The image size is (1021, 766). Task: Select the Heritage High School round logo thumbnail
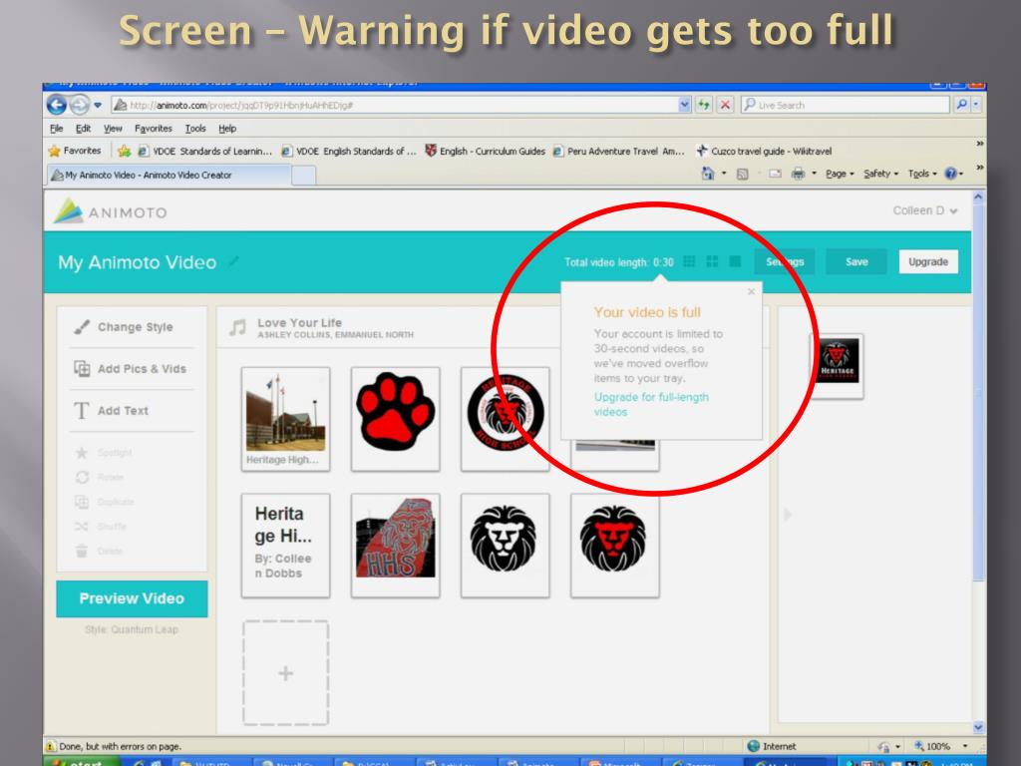click(x=506, y=419)
